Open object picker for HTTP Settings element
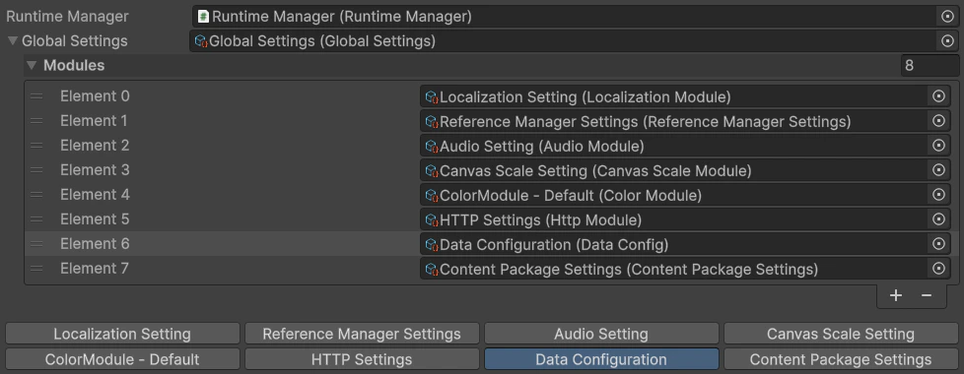Viewport: 964px width, 374px height. (938, 219)
